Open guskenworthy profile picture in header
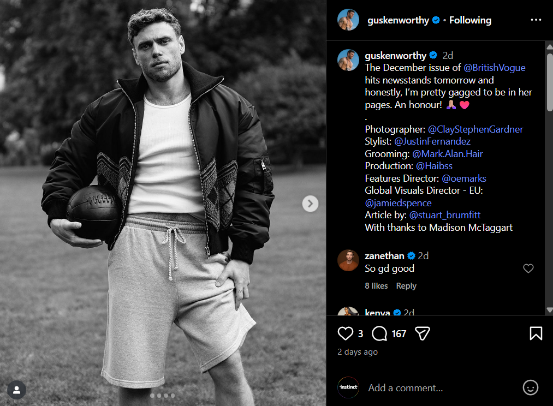 coord(348,20)
